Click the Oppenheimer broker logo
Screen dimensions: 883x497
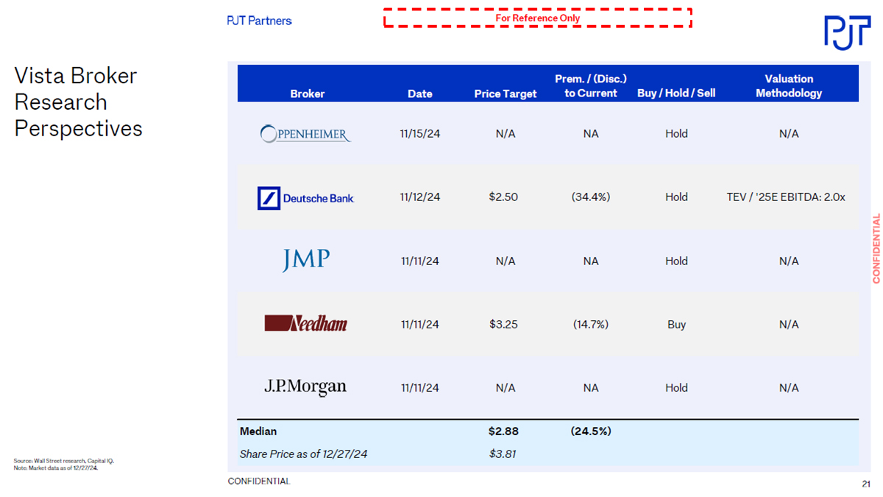click(305, 134)
